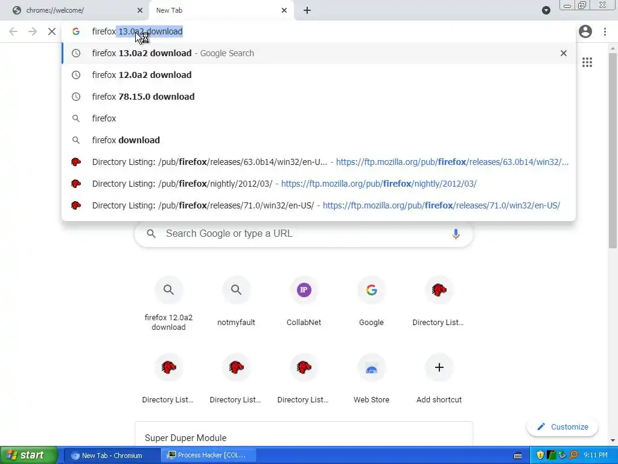
Task: Select the New Tab tab
Action: pos(221,10)
